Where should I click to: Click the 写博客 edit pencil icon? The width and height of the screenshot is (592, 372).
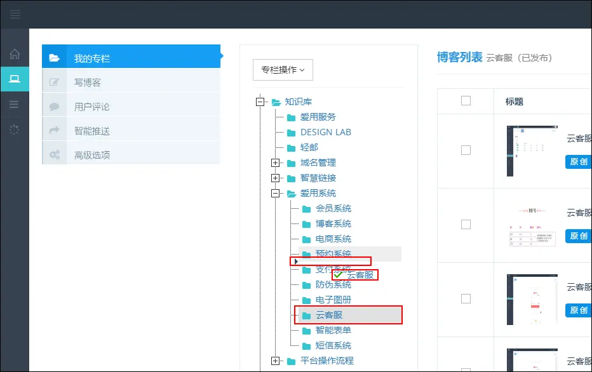pos(55,83)
